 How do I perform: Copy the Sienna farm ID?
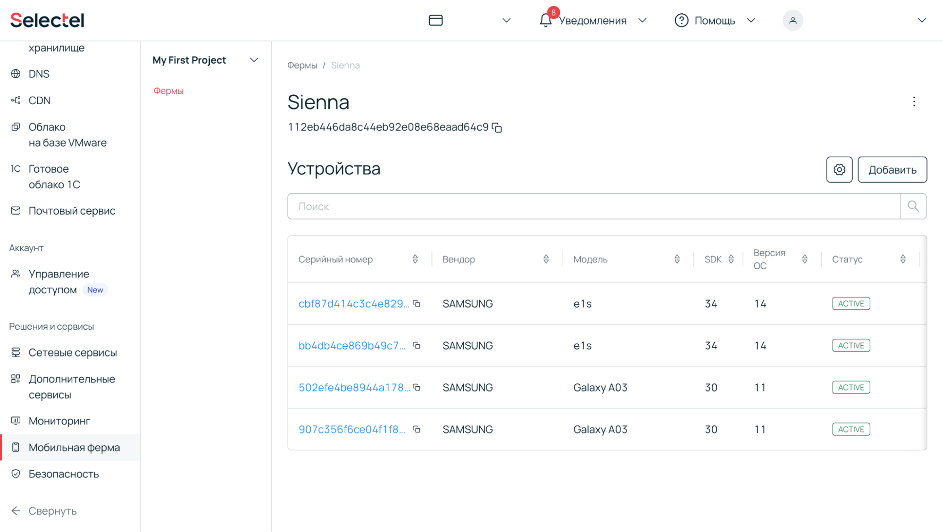(497, 128)
